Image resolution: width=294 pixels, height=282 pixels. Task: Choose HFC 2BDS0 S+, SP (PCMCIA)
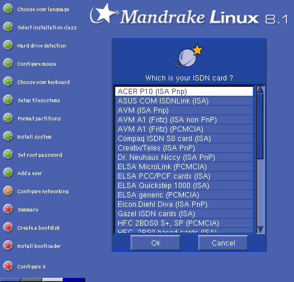click(184, 223)
